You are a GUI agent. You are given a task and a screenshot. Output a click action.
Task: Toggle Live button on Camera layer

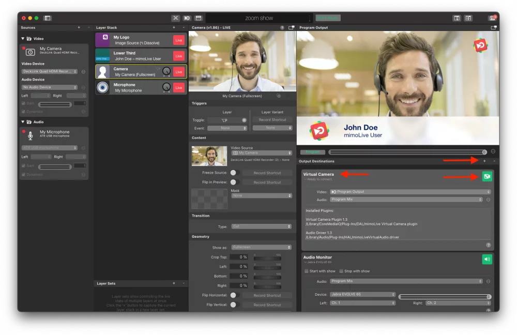pyautogui.click(x=179, y=72)
